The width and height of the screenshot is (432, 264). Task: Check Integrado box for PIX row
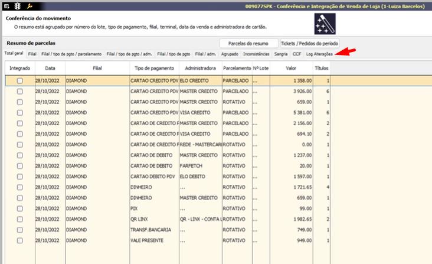pos(20,208)
